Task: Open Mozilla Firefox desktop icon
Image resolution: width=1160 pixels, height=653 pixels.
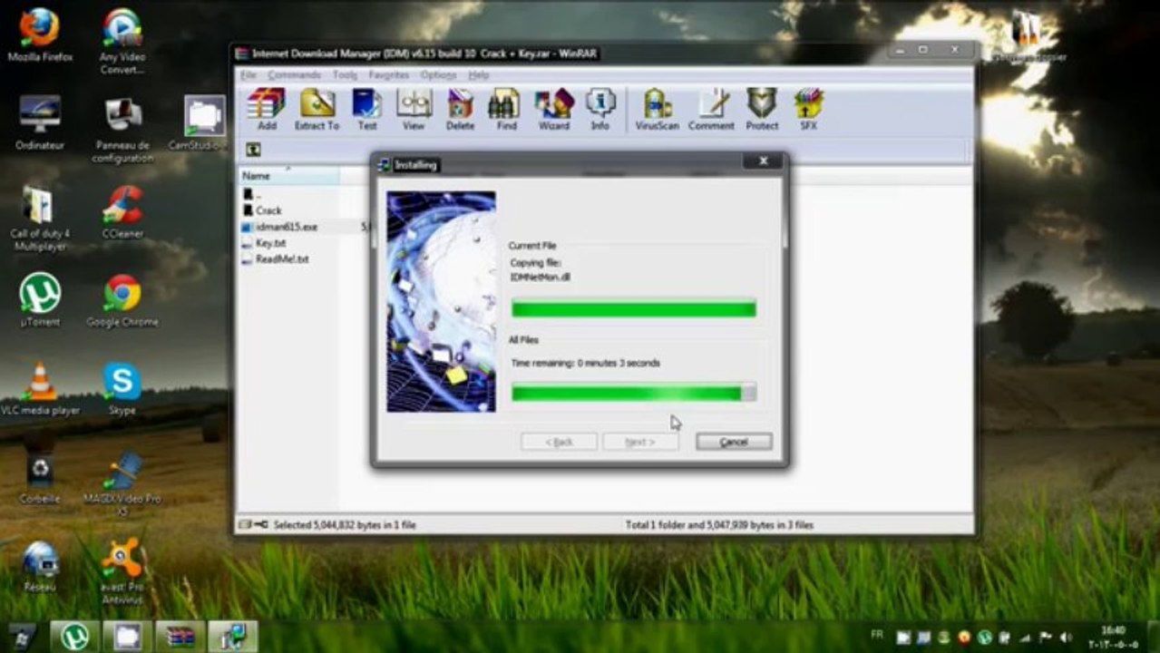Action: click(x=39, y=35)
